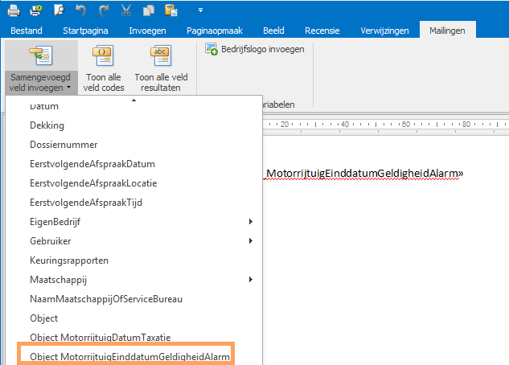Cut selection with scissors icon
Image resolution: width=509 pixels, height=365 pixels.
tap(126, 10)
